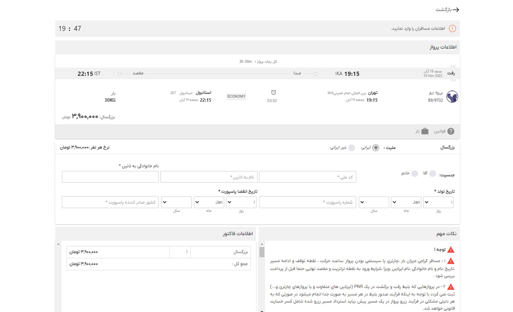
Task: Choose آقا for gender
Action: (432, 174)
